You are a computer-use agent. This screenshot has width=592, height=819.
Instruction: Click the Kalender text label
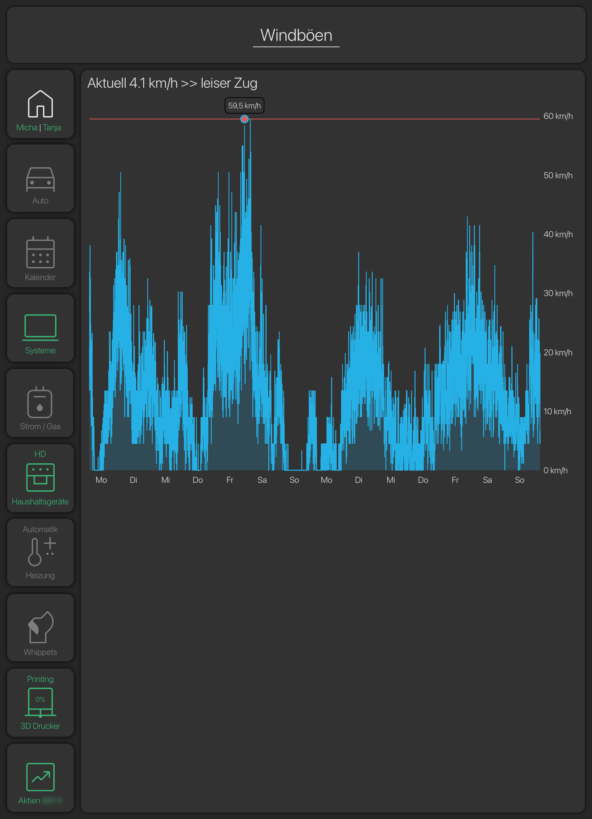[x=40, y=277]
